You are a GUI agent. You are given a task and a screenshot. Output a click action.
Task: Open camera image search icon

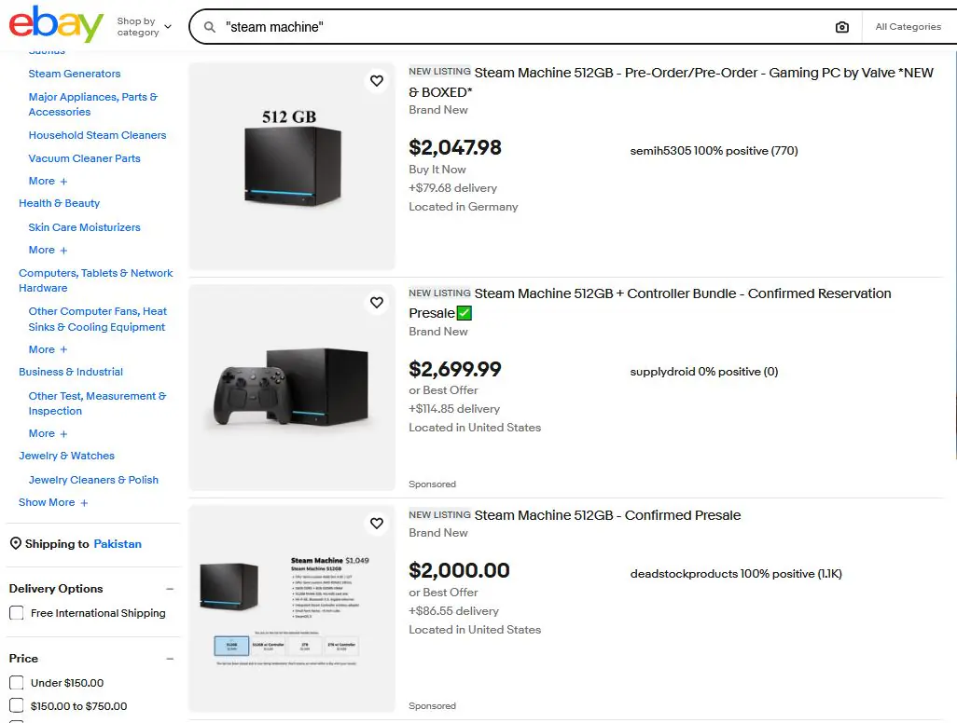(x=841, y=27)
